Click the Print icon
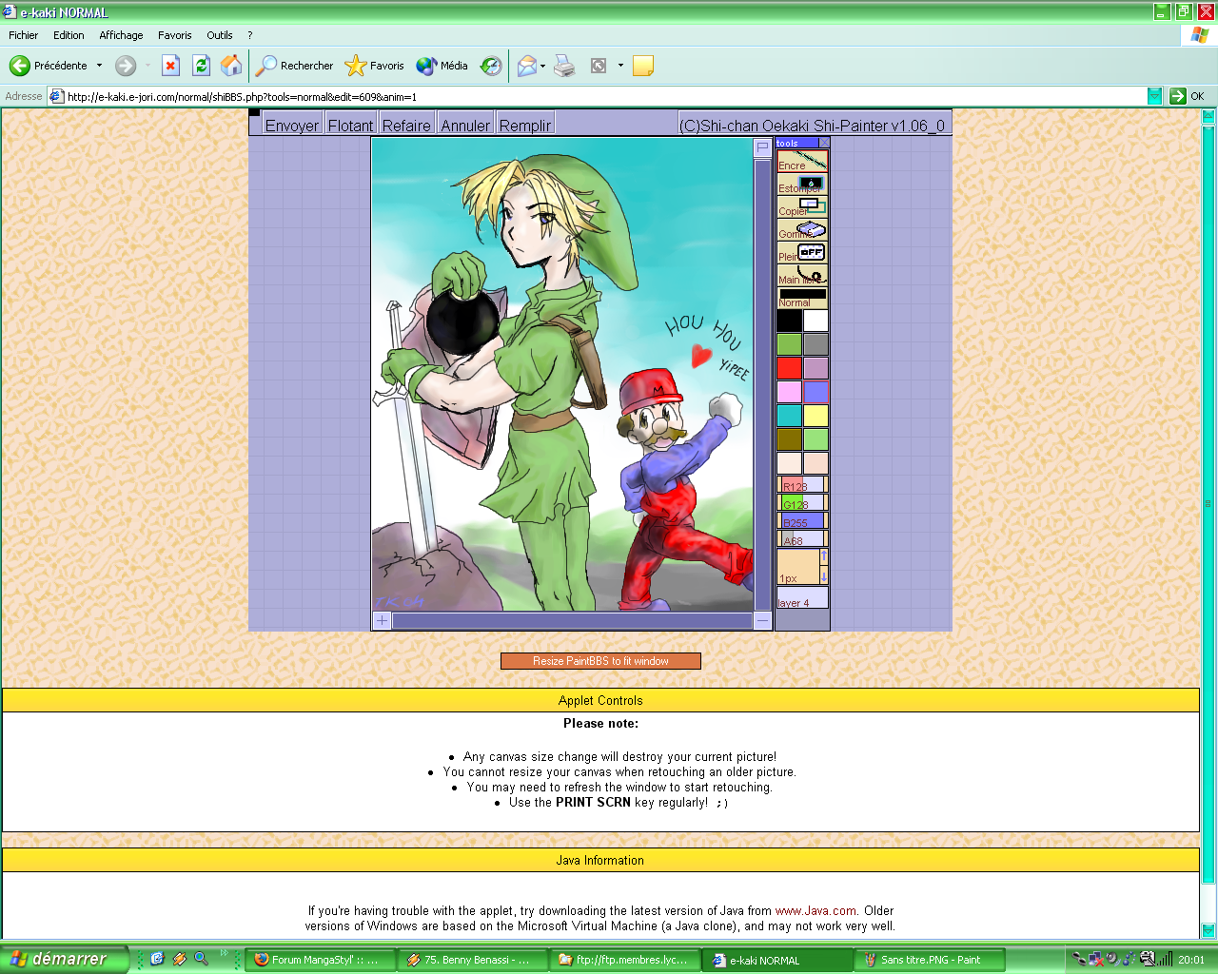The image size is (1218, 974). pyautogui.click(x=565, y=66)
